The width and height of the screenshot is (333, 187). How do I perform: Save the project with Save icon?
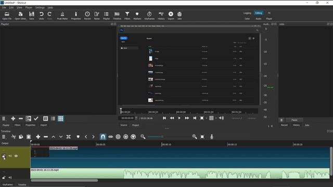32,16
